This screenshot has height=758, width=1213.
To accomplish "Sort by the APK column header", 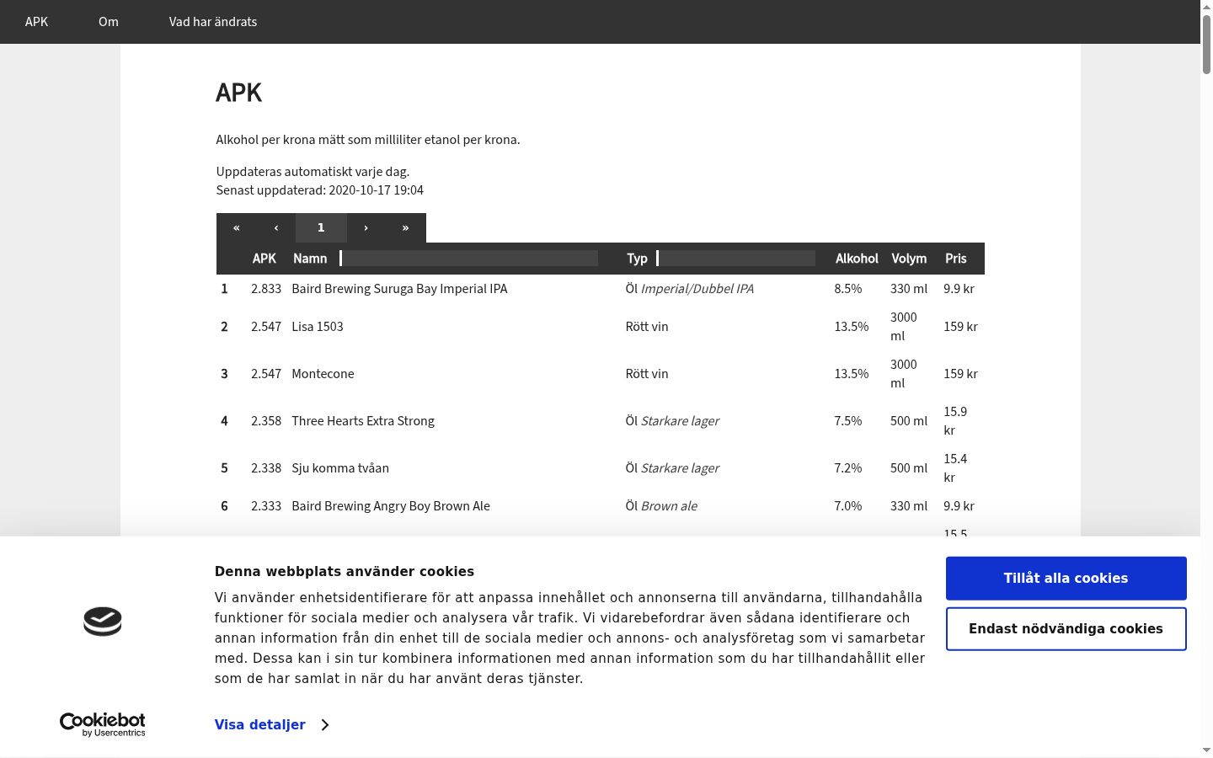I will coord(265,259).
